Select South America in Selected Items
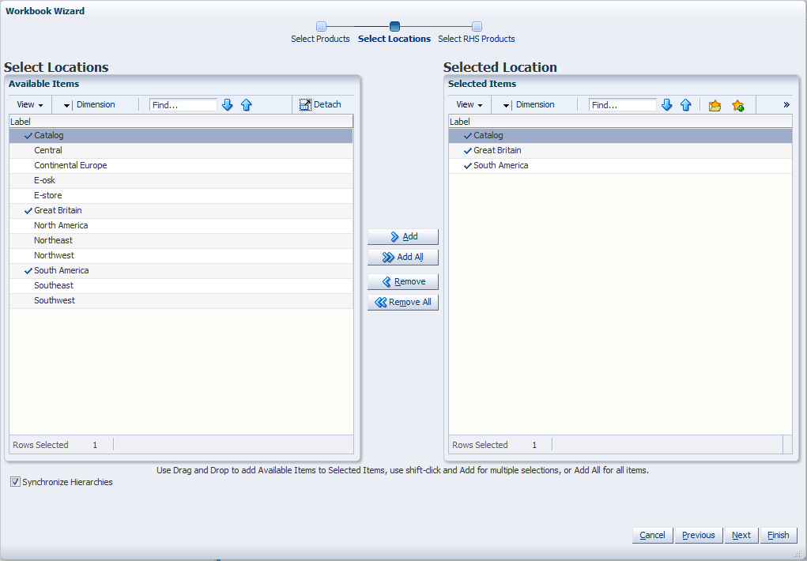The image size is (807, 561). point(620,165)
